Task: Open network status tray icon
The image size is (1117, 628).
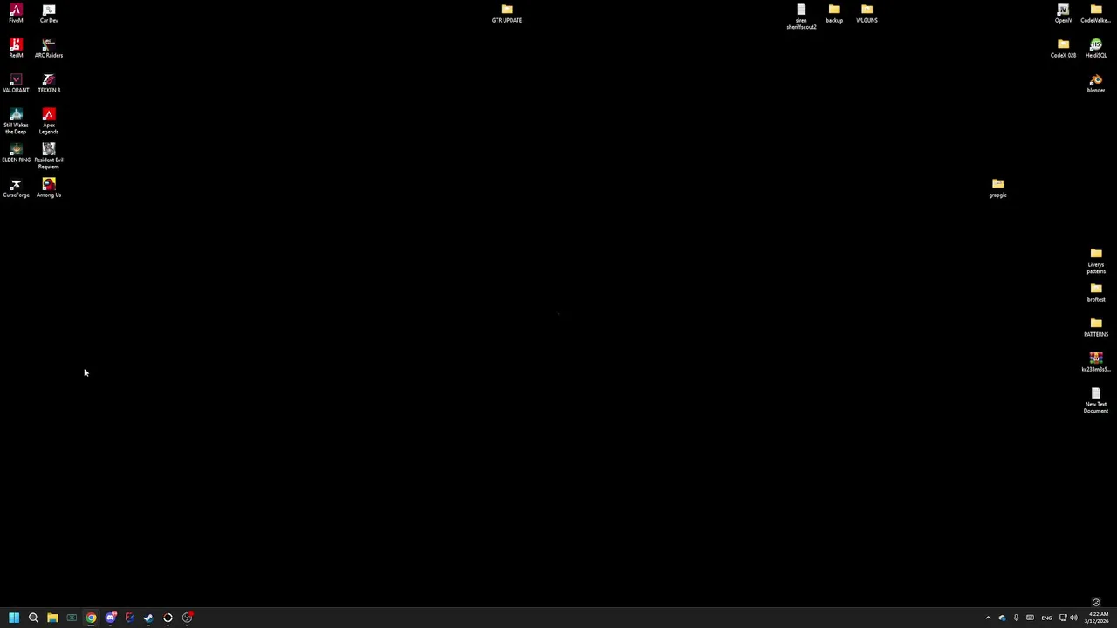Action: (x=1063, y=618)
